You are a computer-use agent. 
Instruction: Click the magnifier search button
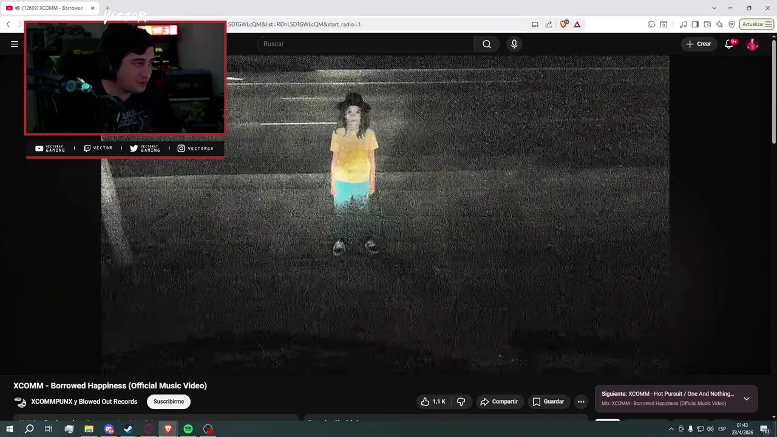[x=487, y=44]
